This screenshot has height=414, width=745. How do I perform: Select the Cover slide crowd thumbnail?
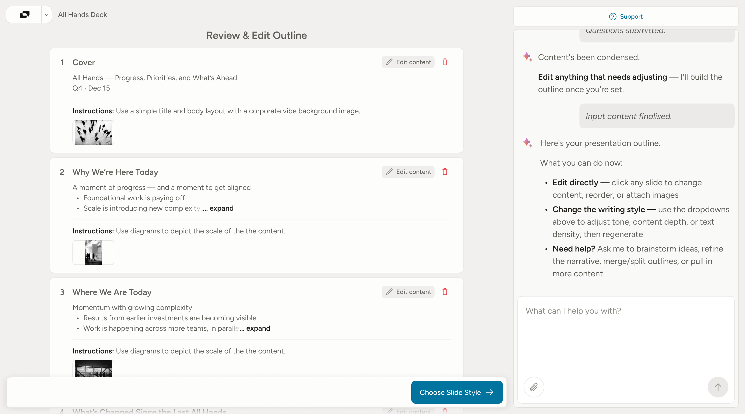coord(93,132)
